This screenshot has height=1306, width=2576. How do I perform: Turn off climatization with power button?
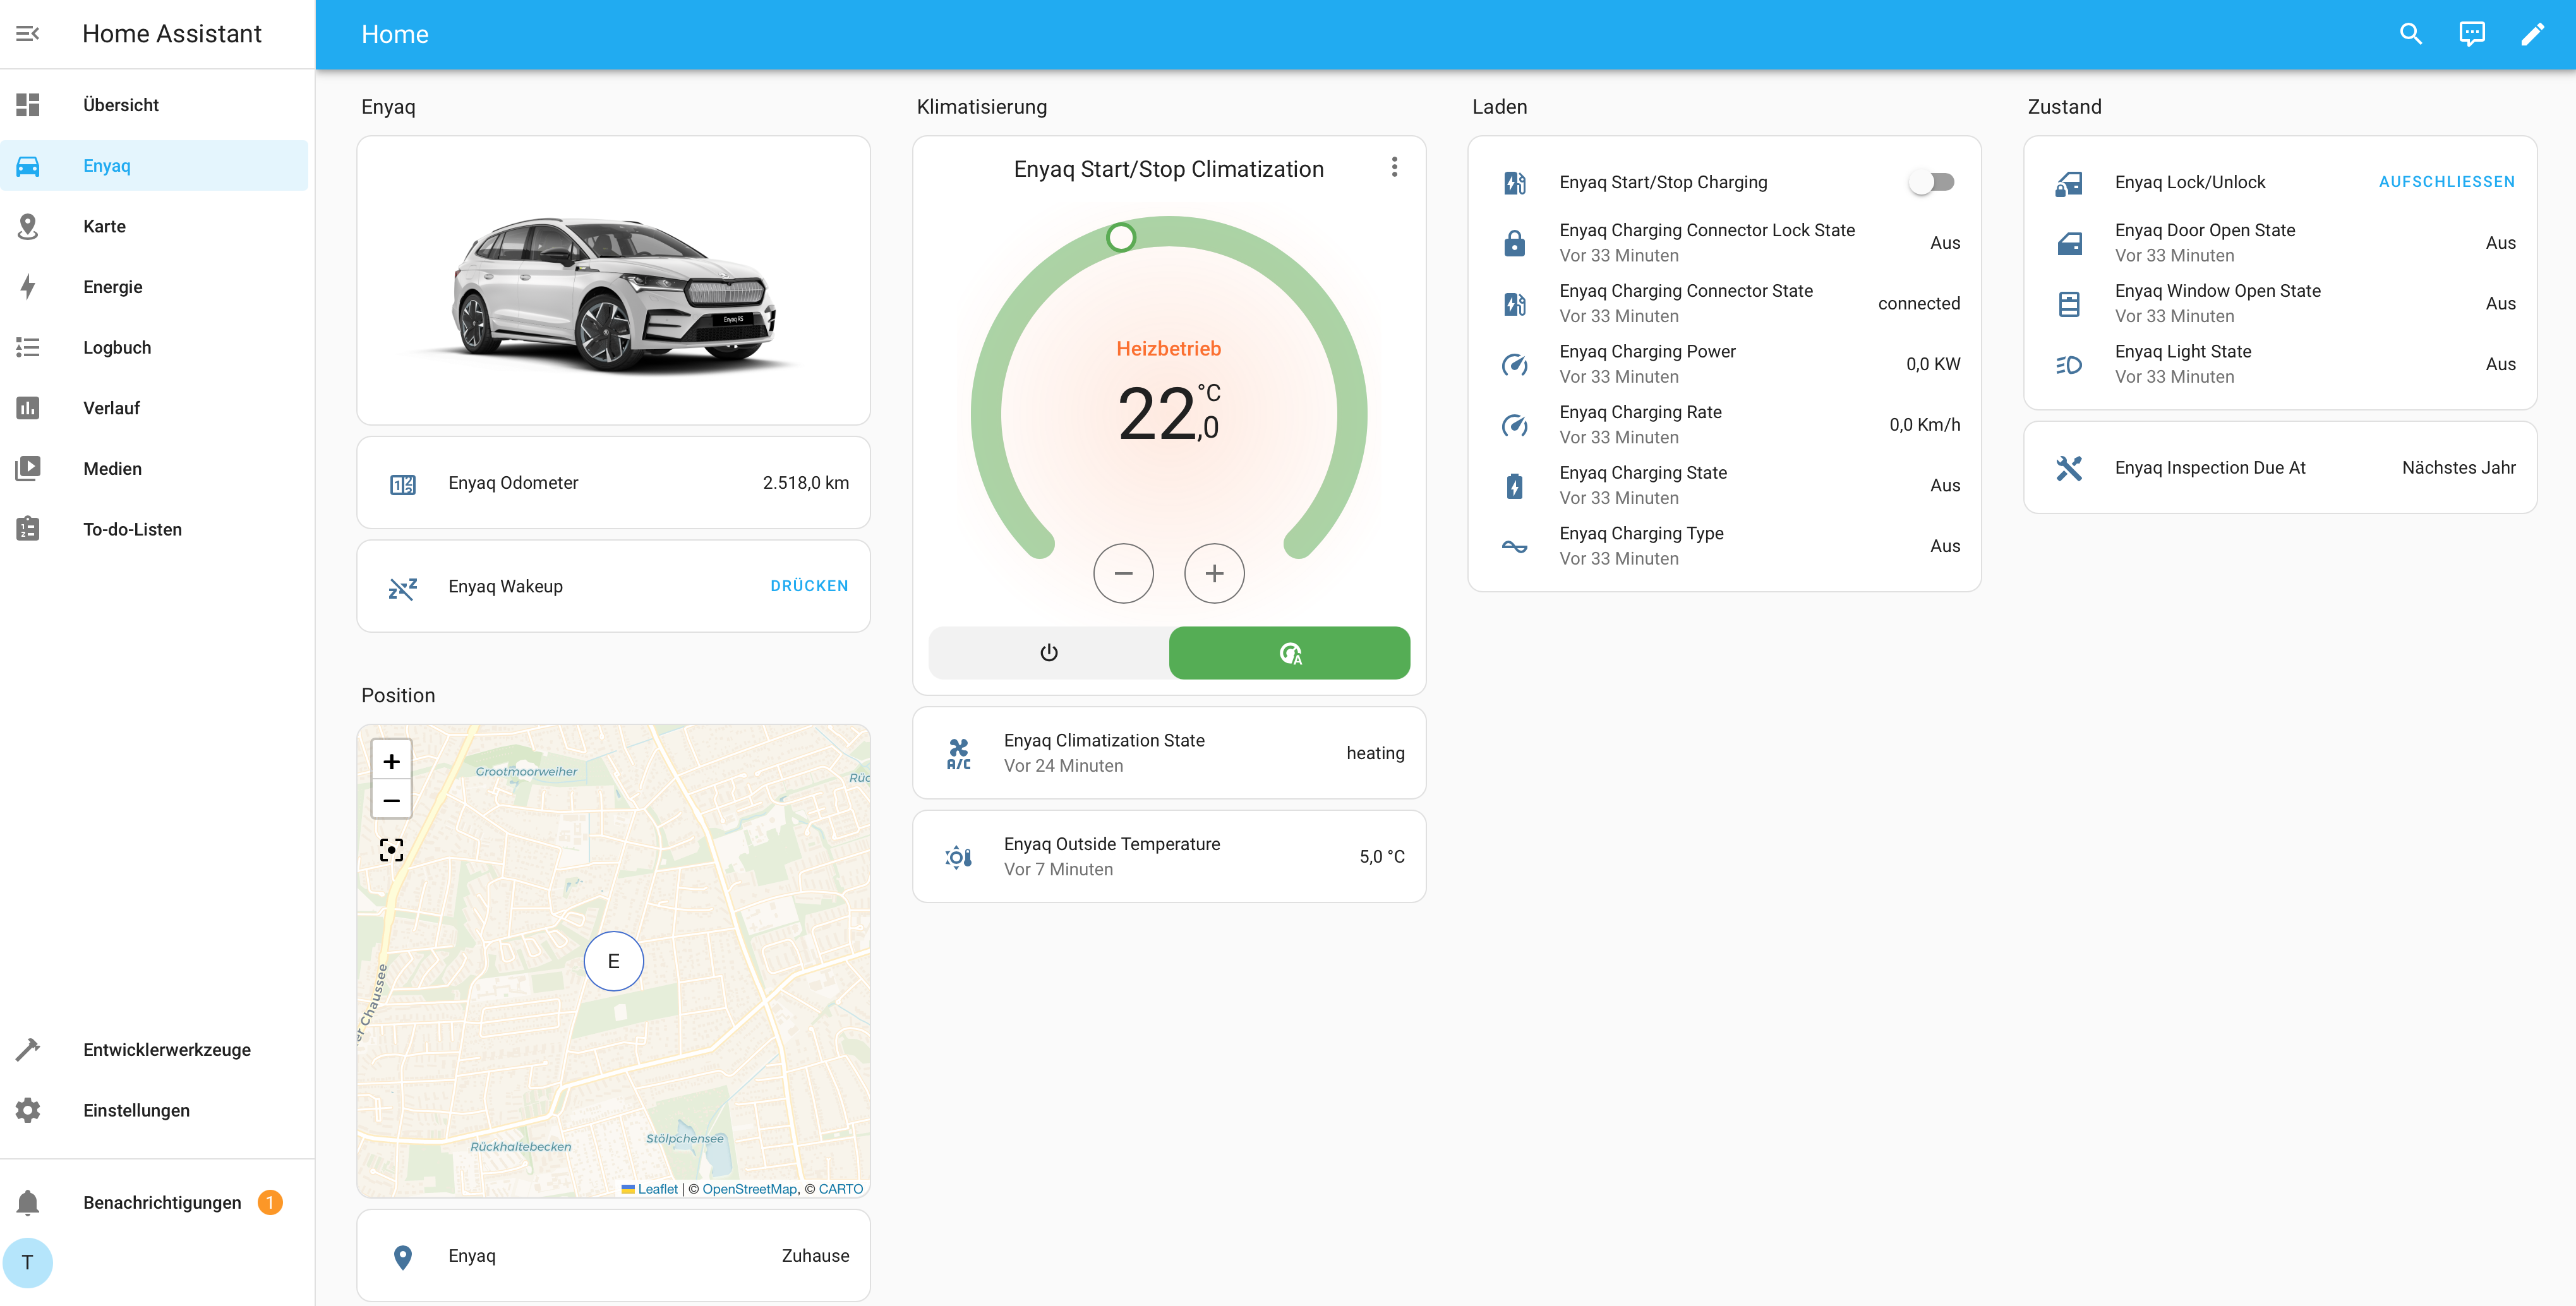[x=1048, y=653]
